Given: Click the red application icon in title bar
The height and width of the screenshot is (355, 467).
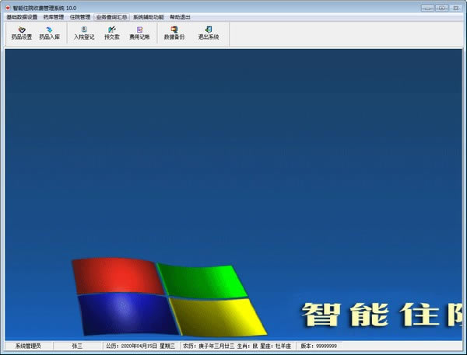Looking at the screenshot, I should [x=8, y=8].
